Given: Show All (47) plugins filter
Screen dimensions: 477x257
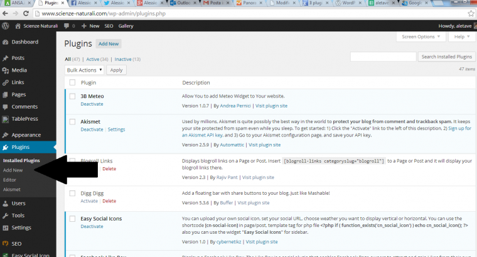Looking at the screenshot, I should point(72,59).
